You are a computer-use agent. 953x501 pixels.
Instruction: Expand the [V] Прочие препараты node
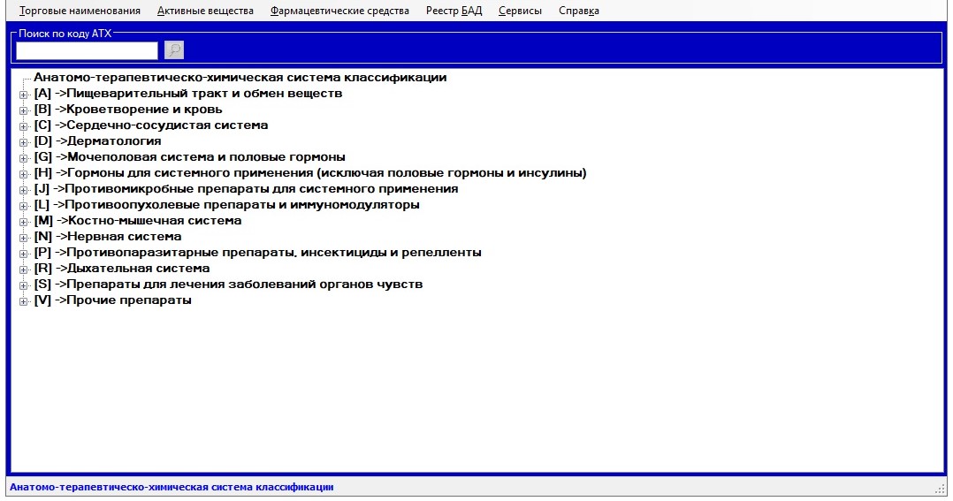(23, 300)
